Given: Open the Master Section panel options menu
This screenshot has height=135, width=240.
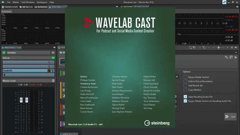Looking at the screenshot, I should 54,47.
